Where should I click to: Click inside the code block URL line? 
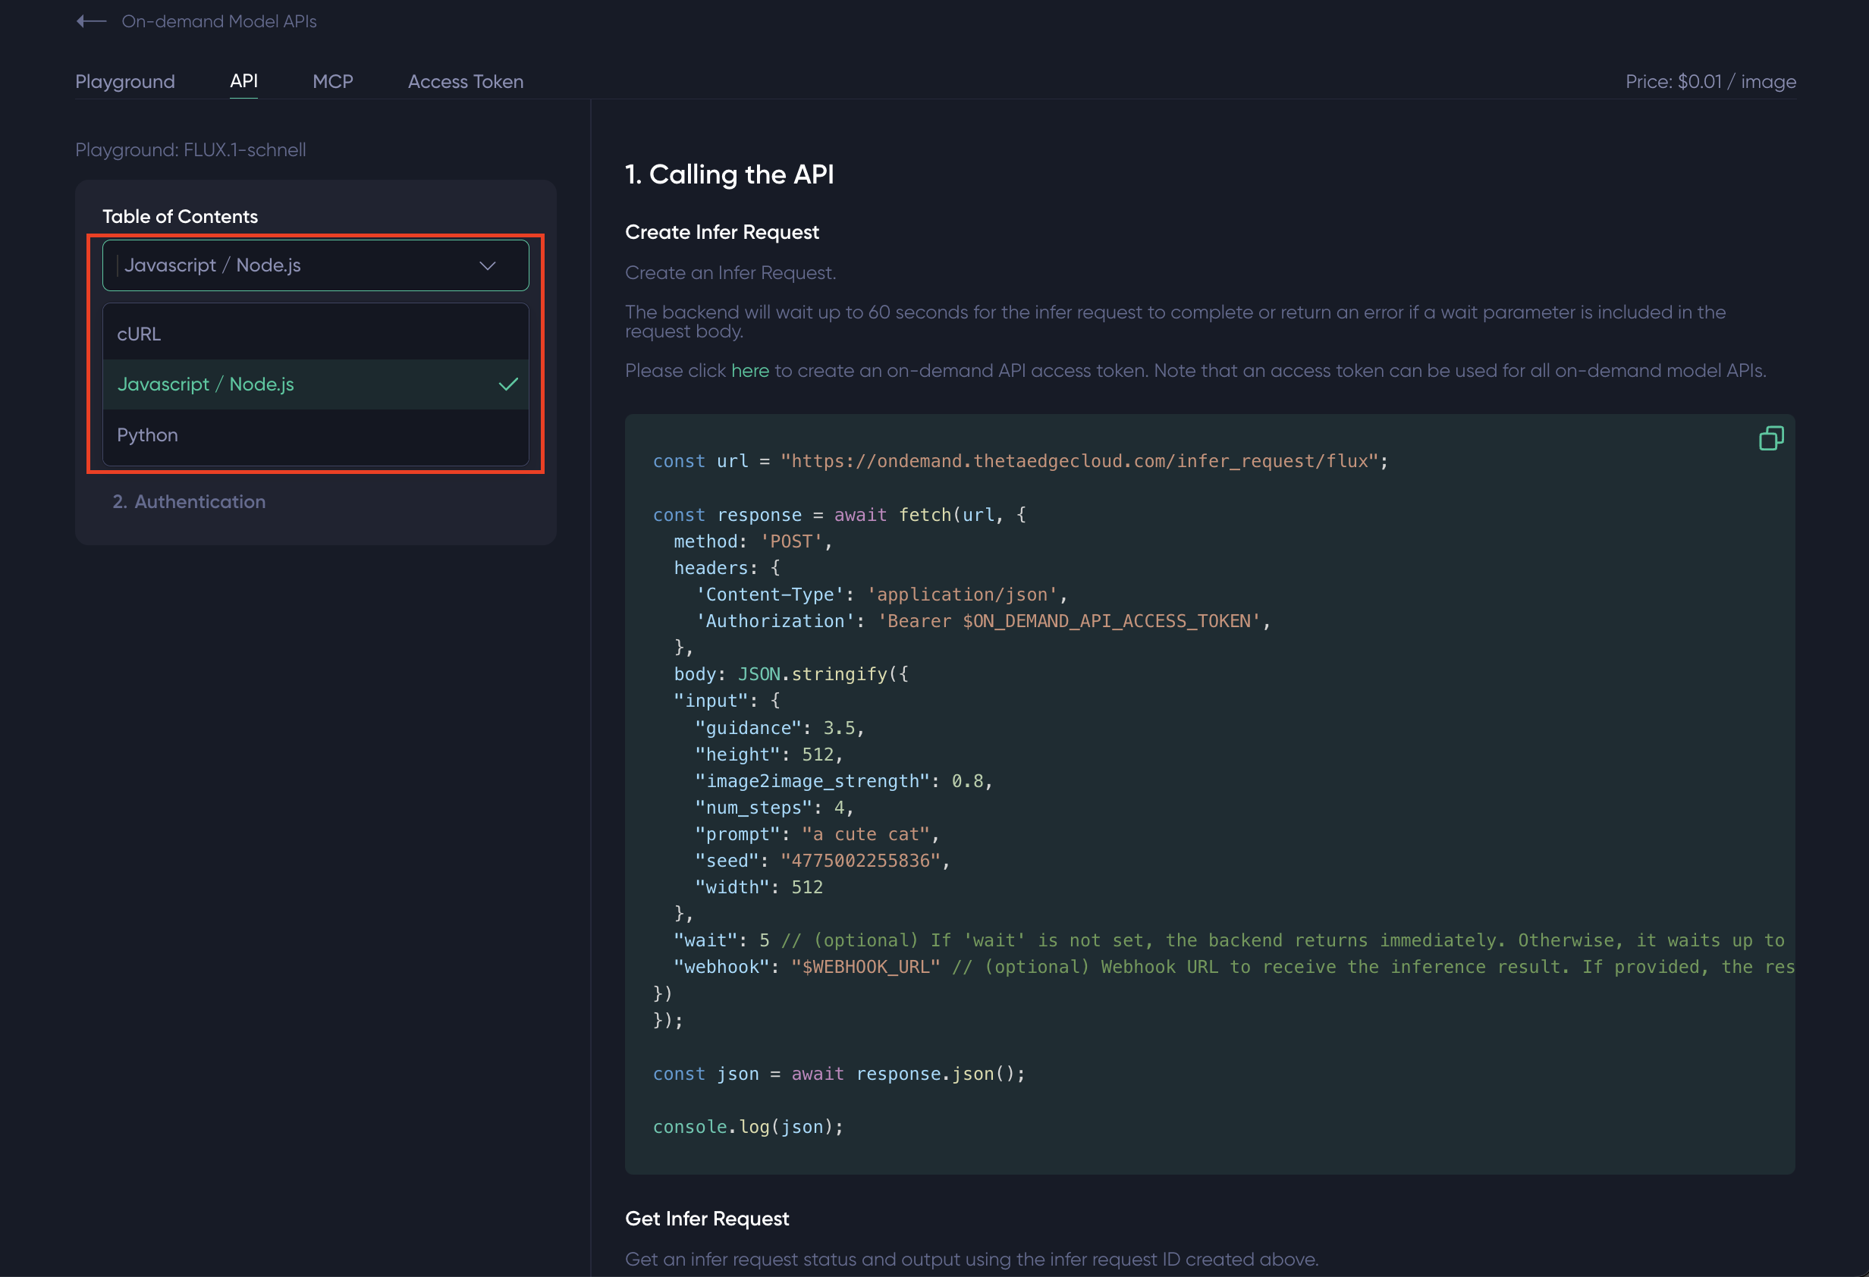click(1019, 461)
